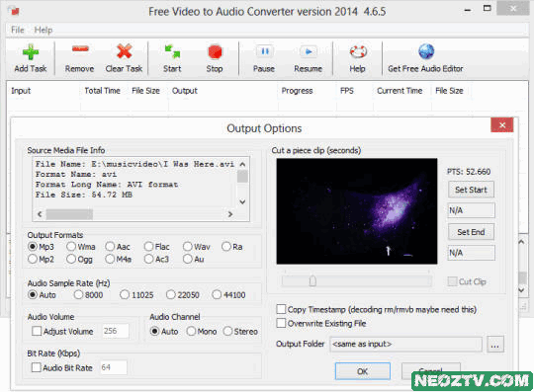The image size is (534, 392).
Task: Click the Pause toolbar icon
Action: 264,51
